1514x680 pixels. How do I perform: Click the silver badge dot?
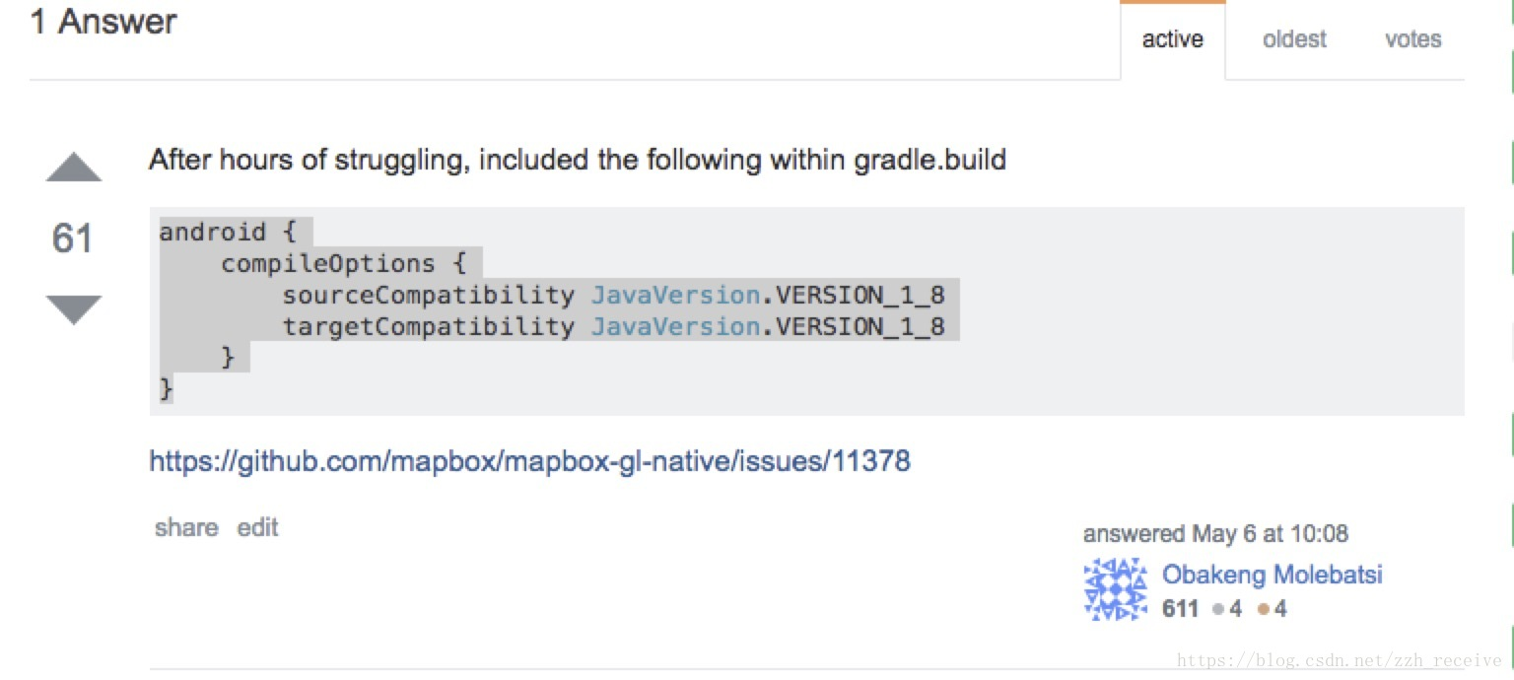1218,609
